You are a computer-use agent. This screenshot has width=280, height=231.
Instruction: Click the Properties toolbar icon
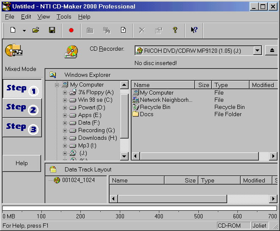tap(159, 30)
